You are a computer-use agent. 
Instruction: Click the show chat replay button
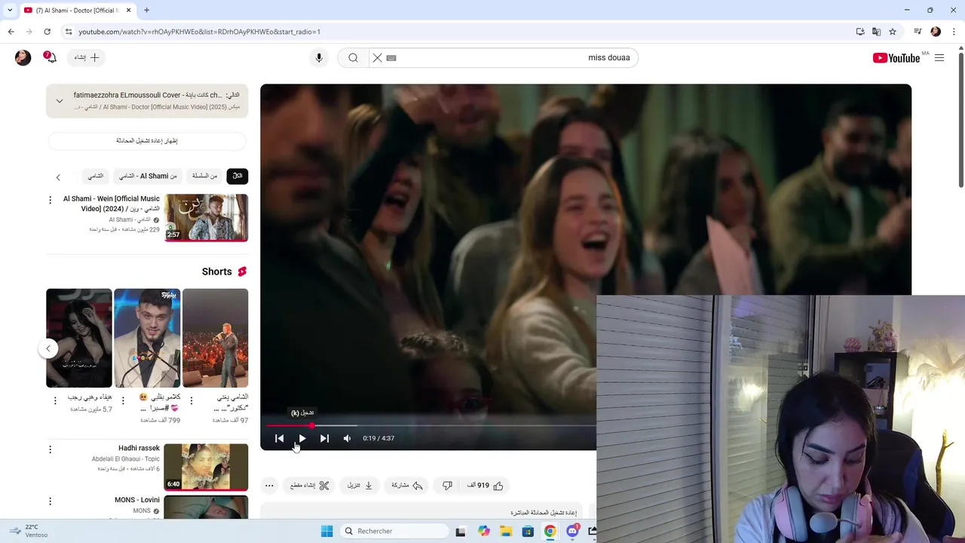coord(147,140)
